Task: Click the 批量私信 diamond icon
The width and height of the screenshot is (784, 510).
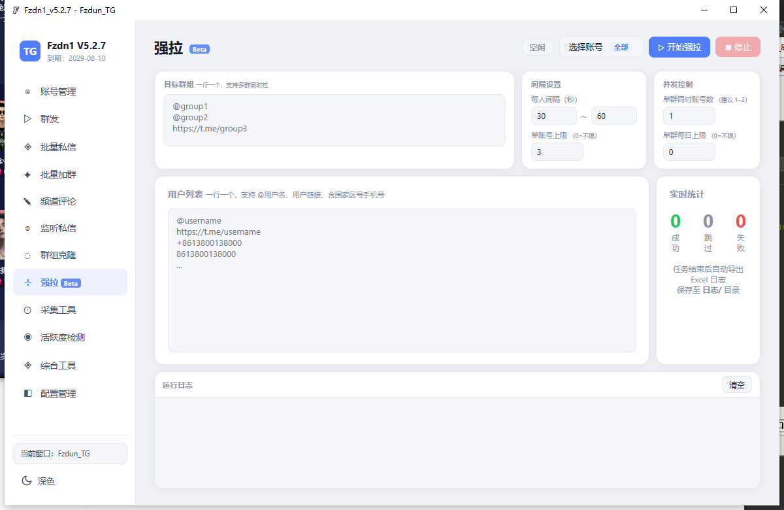Action: tap(27, 146)
